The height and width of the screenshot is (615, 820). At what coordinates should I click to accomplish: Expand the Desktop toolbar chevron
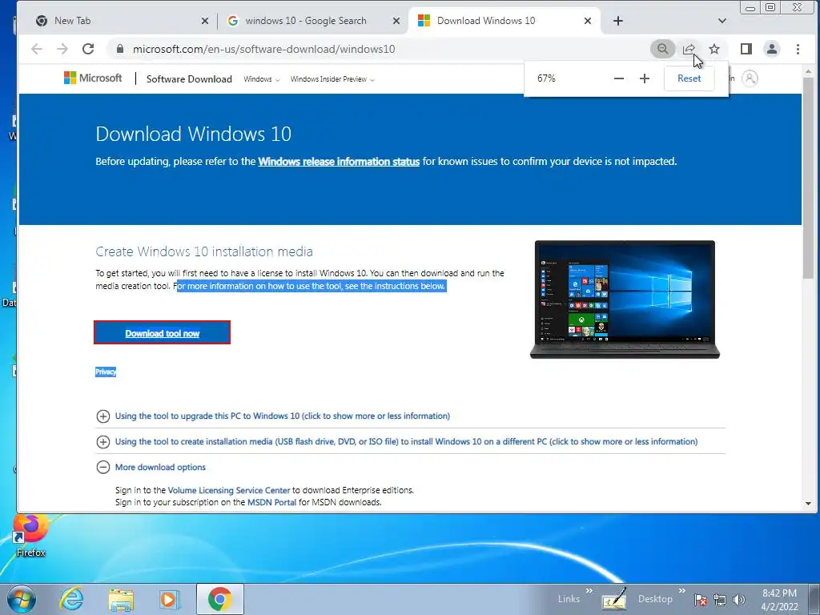coord(682,591)
